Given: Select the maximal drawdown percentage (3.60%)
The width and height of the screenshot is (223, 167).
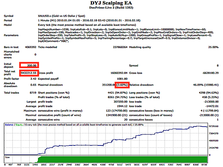Looking at the screenshot, I should coord(122,85).
